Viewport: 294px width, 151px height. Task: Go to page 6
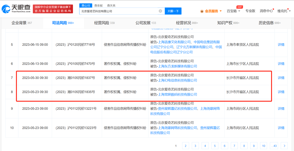coord(224,146)
